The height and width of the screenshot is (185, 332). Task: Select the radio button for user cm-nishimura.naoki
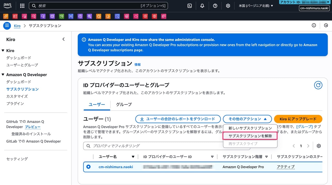[89, 167]
